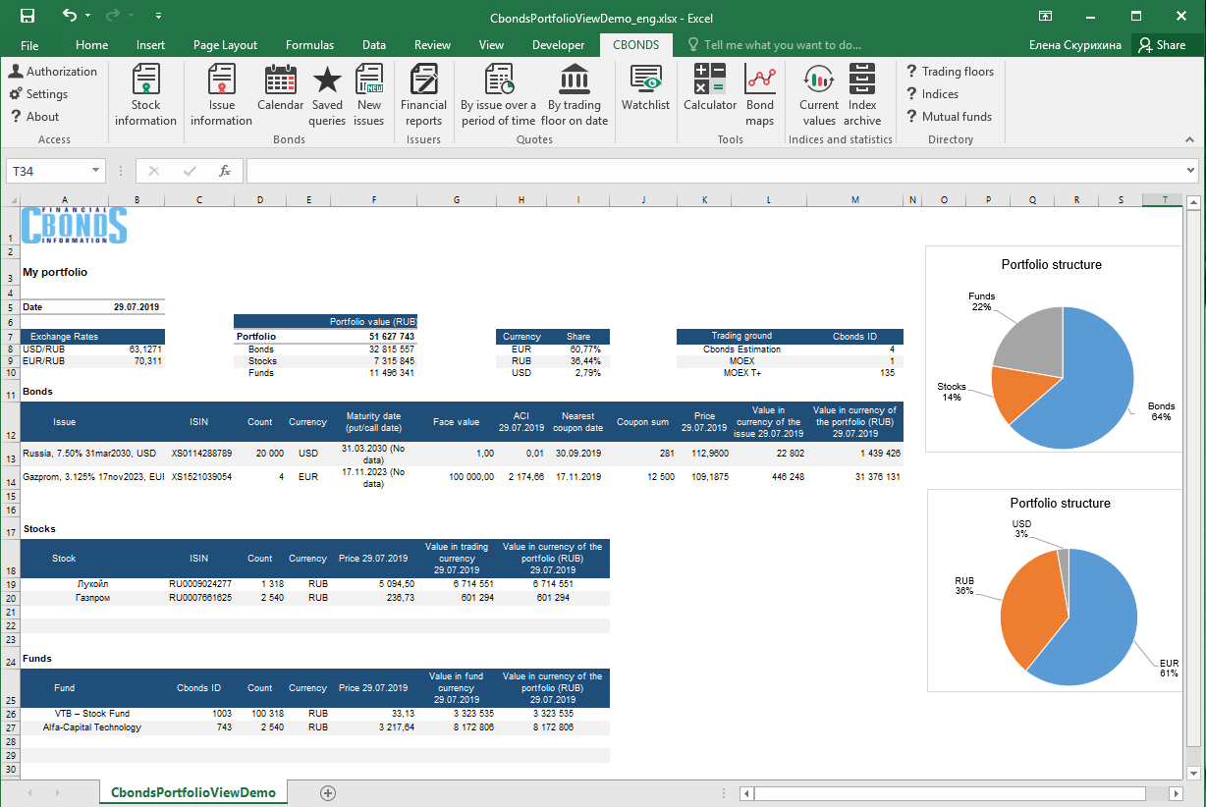This screenshot has height=807, width=1206.
Task: Switch to the View tab
Action: click(491, 45)
